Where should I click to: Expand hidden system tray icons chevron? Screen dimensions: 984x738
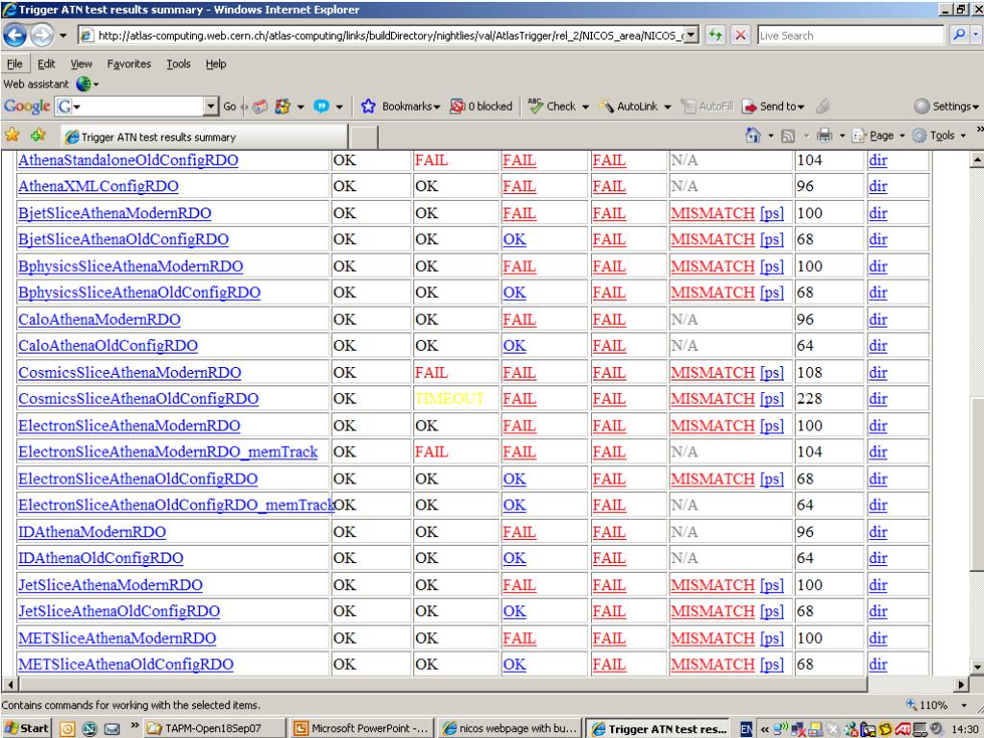tap(764, 728)
